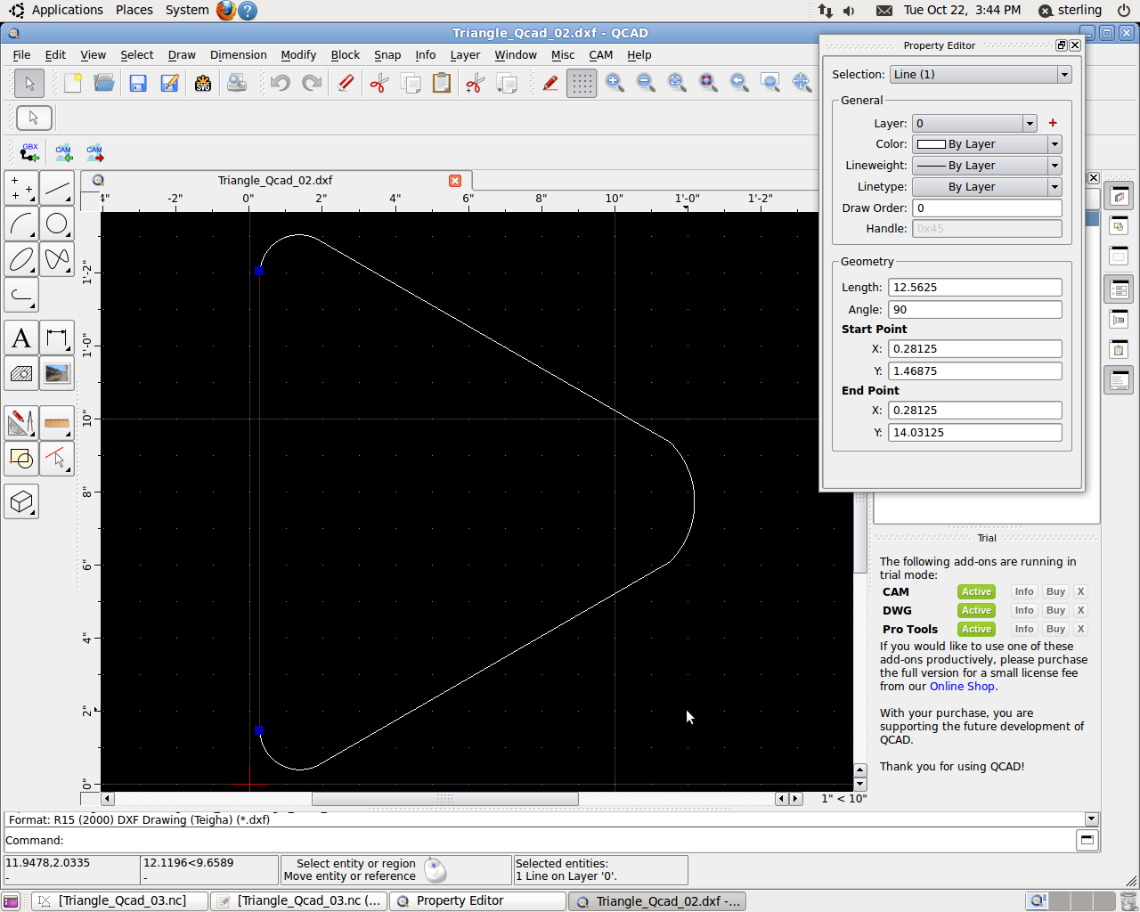Open the Layer dropdown in Property Editor
The width and height of the screenshot is (1140, 912).
point(974,123)
